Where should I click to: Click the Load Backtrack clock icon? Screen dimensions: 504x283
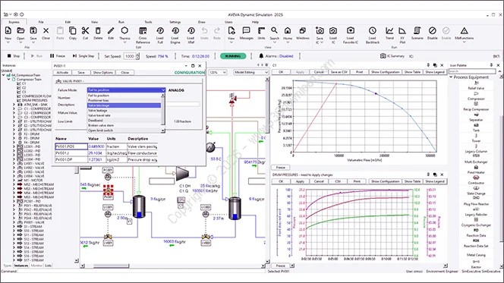tap(372, 31)
